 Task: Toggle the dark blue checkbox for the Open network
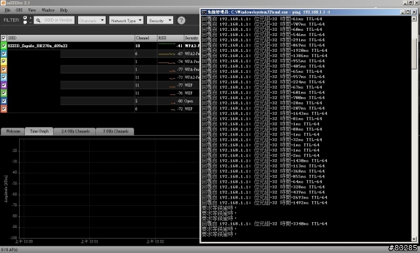coord(4,101)
